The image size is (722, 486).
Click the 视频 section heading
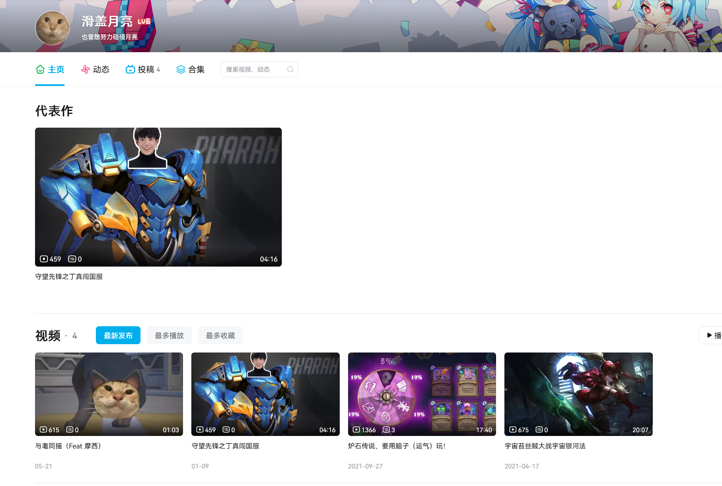pos(48,335)
